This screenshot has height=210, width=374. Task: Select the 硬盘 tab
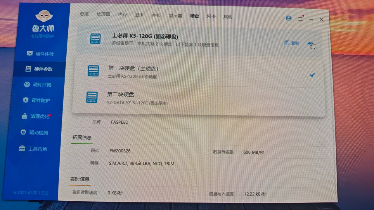tap(195, 16)
